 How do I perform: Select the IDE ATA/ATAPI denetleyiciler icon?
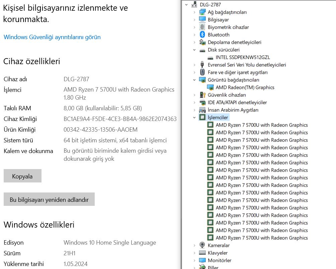click(202, 102)
